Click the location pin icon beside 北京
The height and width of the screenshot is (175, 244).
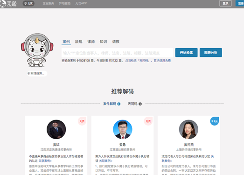[26, 3]
